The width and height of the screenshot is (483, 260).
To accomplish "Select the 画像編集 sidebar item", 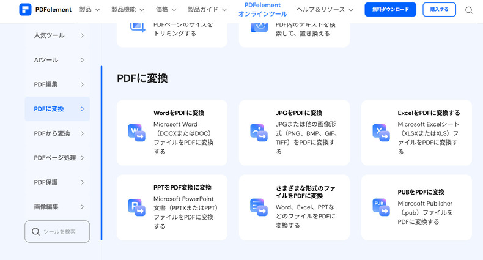I will tap(57, 207).
